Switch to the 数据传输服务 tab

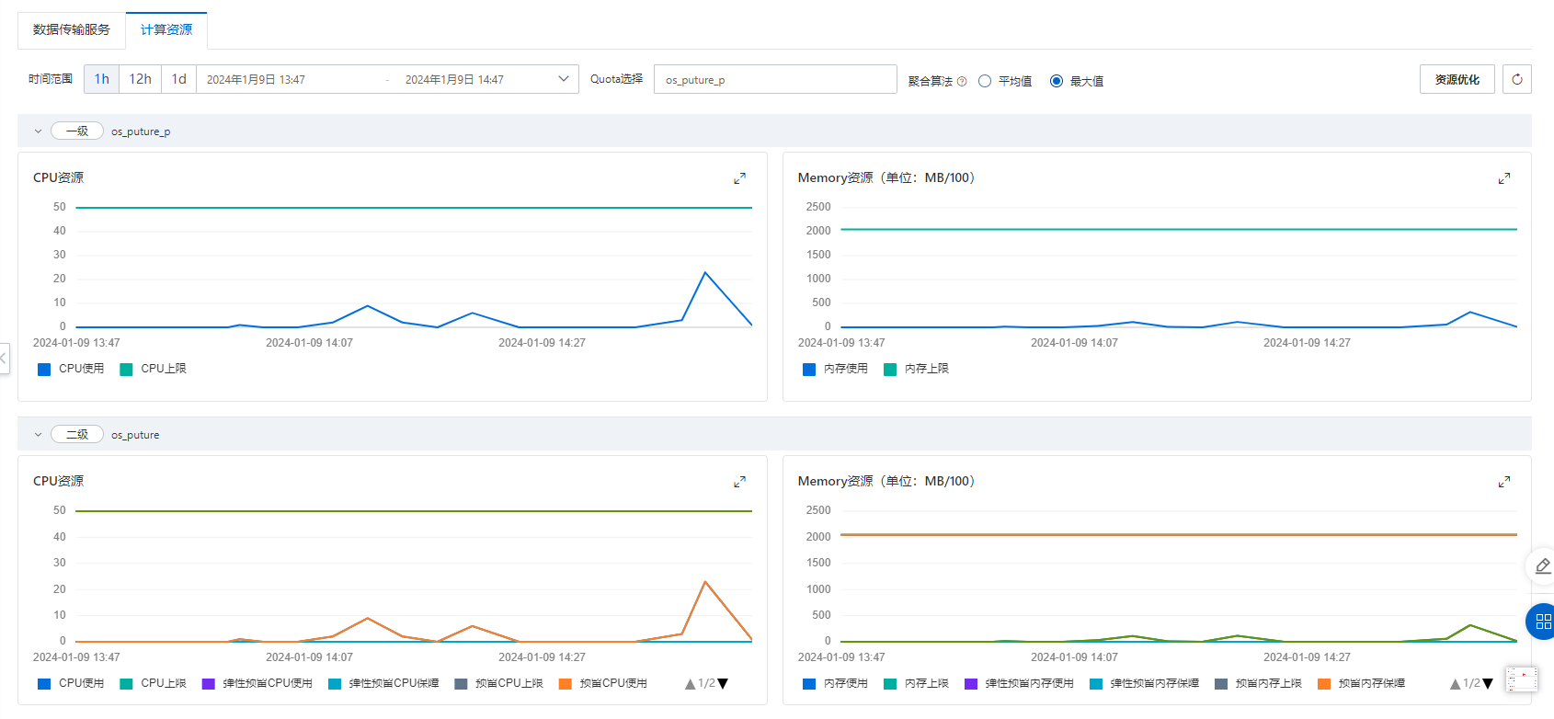(72, 29)
